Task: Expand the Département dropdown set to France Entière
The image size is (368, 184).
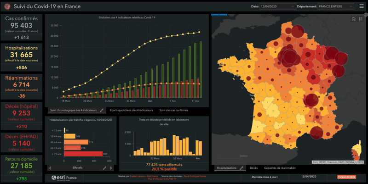Action: pos(335,6)
